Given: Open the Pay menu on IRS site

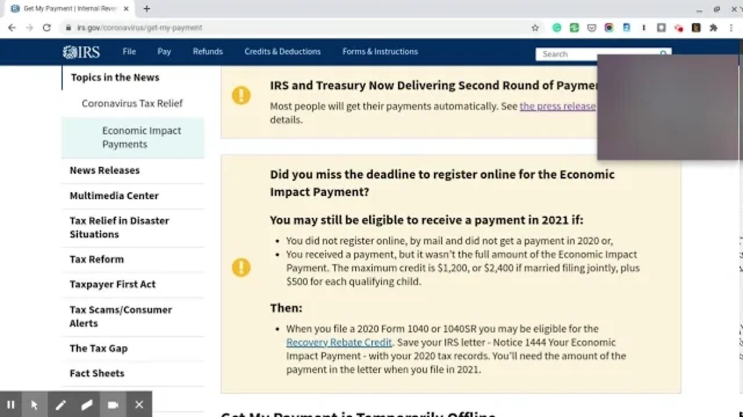Looking at the screenshot, I should coord(164,52).
